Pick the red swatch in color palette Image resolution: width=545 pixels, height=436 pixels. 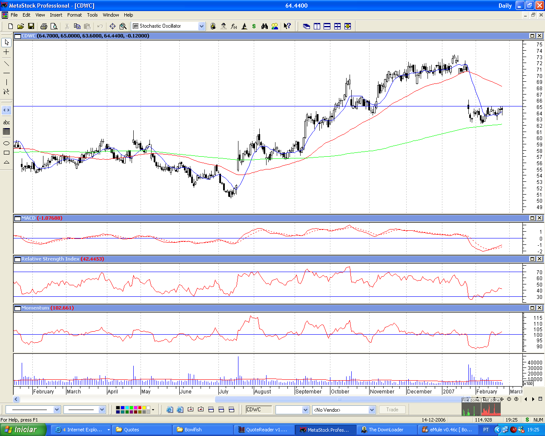[x=140, y=408]
